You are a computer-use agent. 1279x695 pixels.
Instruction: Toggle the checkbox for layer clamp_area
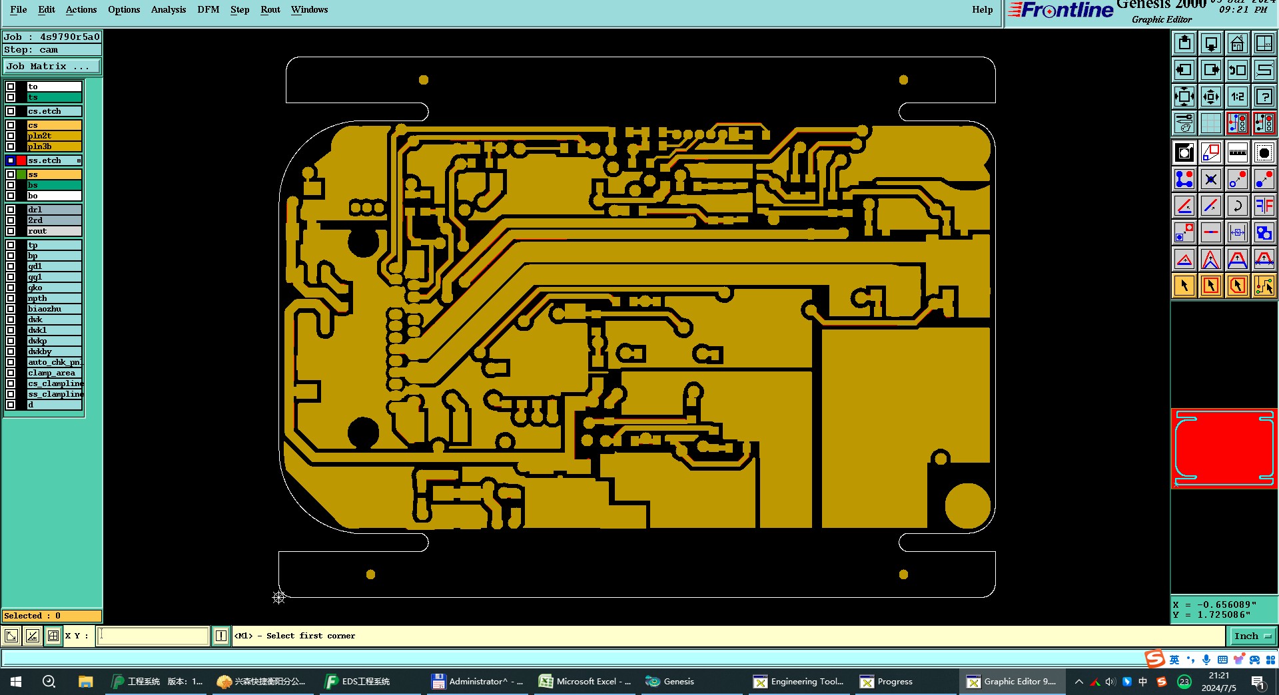click(11, 373)
